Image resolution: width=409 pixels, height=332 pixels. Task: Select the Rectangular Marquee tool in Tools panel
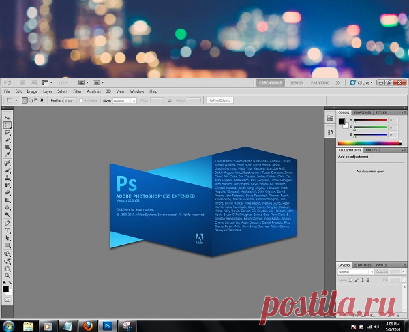pyautogui.click(x=7, y=125)
